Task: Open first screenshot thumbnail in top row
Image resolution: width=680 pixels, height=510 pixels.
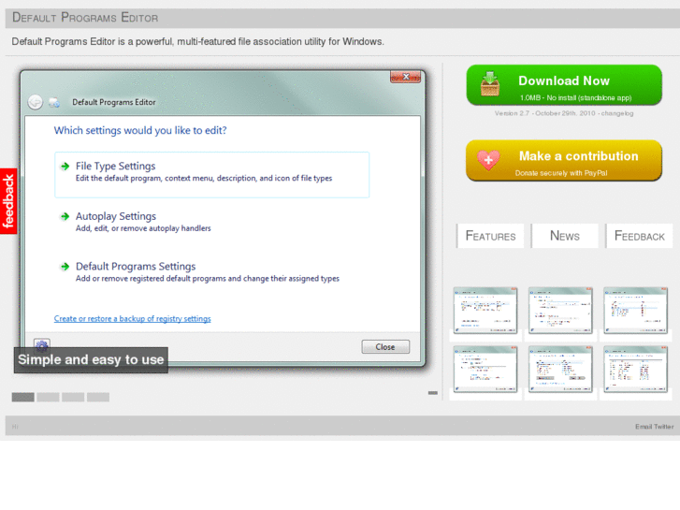Action: 485,311
